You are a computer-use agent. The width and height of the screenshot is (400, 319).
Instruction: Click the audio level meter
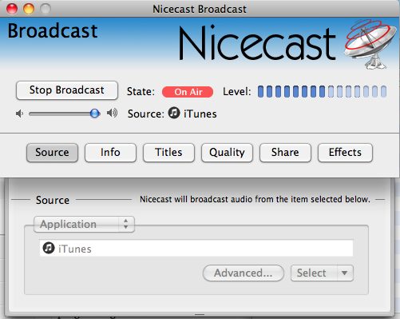tap(322, 91)
